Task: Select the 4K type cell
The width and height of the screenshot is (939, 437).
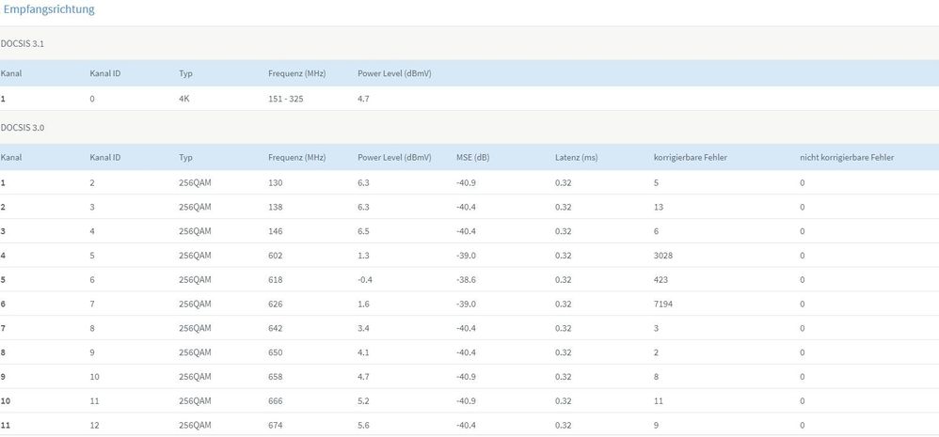Action: (x=184, y=100)
